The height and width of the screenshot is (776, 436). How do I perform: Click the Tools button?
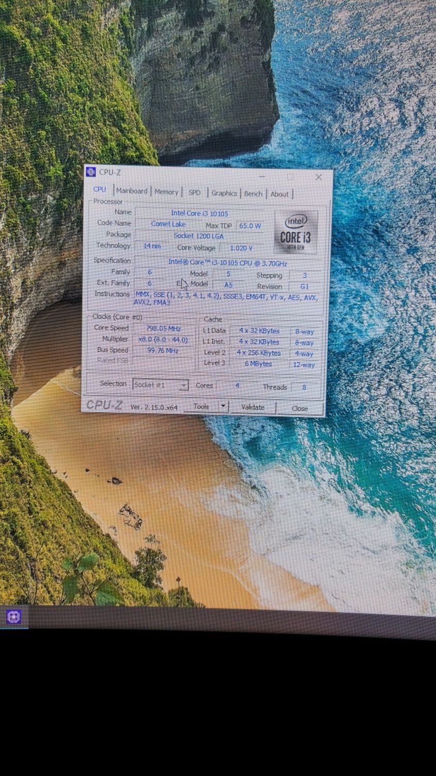[x=201, y=407]
